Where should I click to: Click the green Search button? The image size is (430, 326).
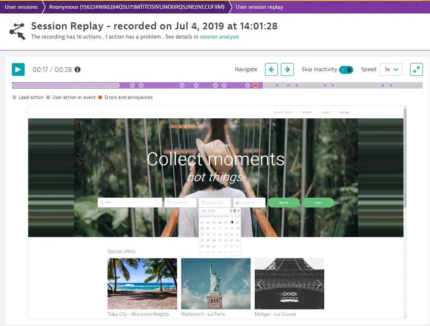283,203
